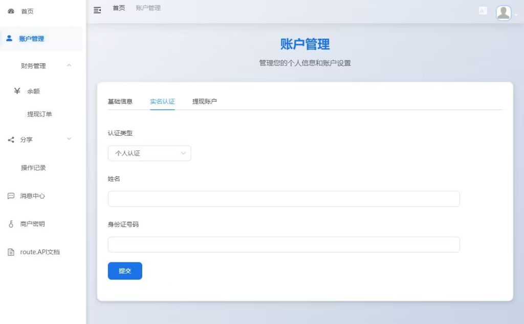Collapse the sidebar with the hamburger icon

[x=97, y=10]
